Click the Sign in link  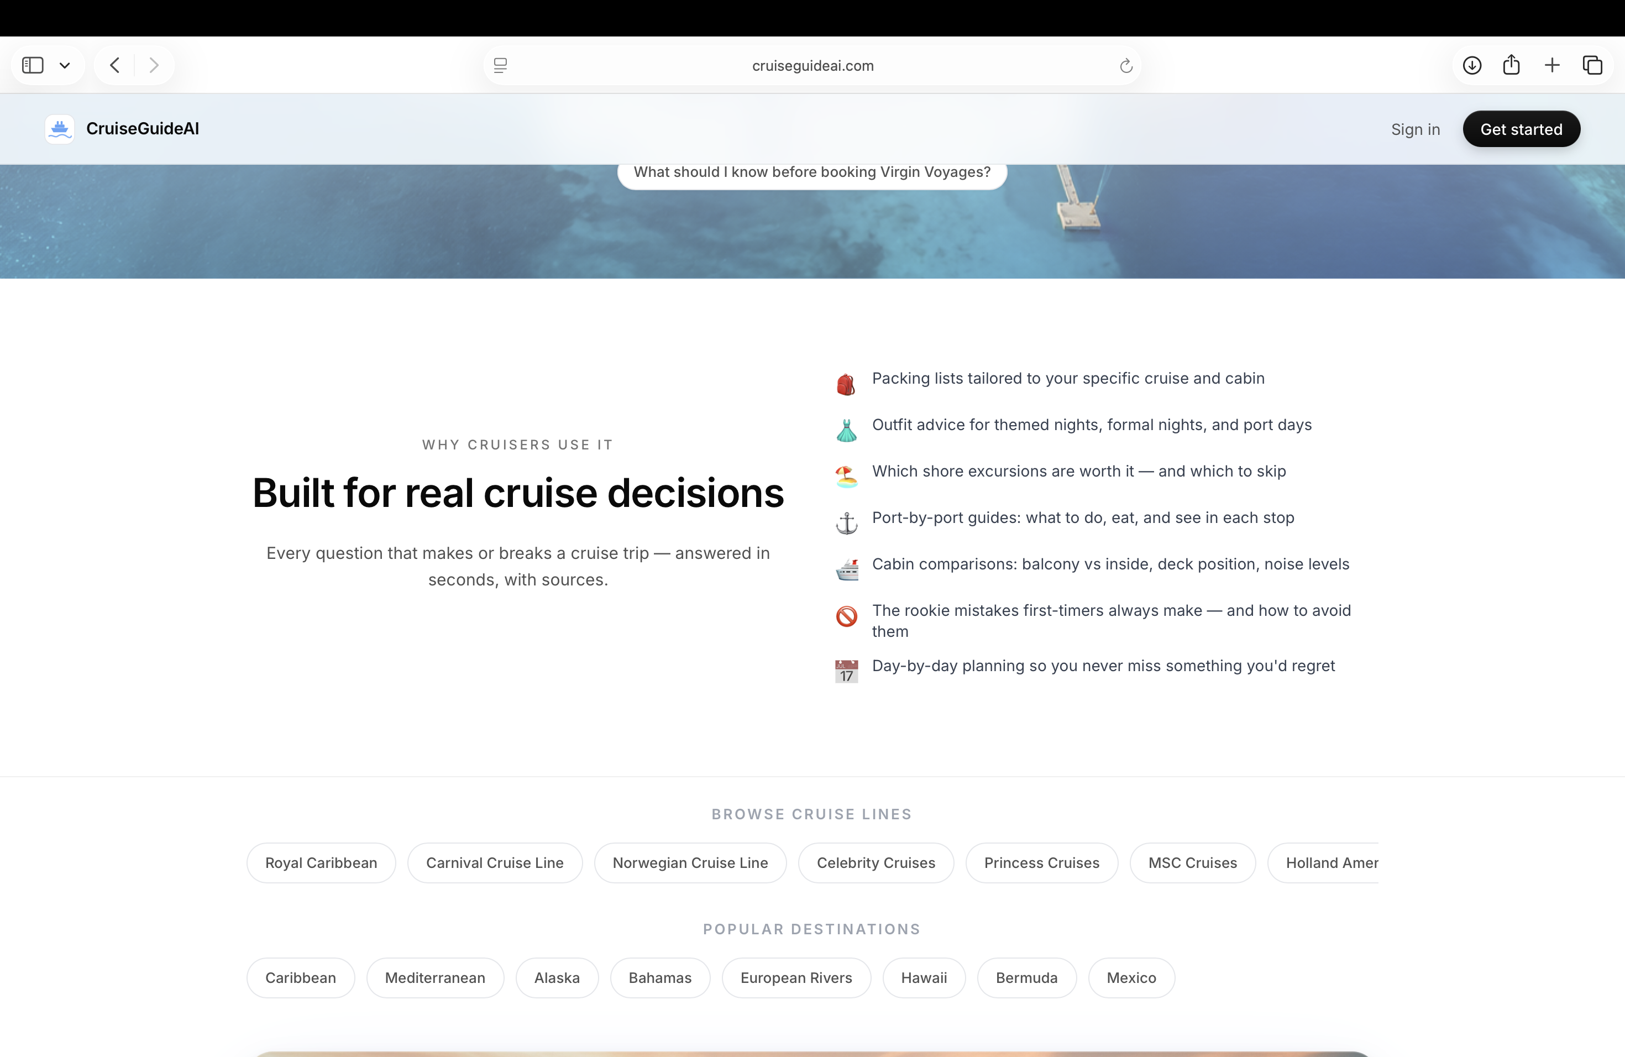[x=1416, y=129]
